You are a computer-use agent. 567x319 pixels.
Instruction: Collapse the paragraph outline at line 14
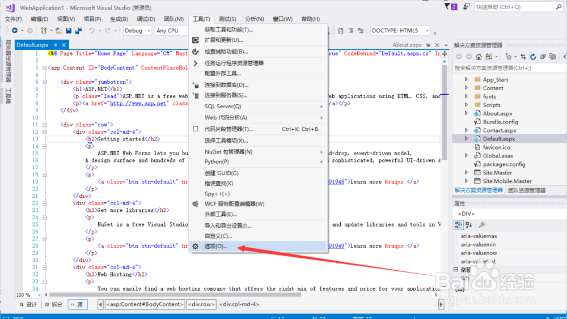pos(45,146)
